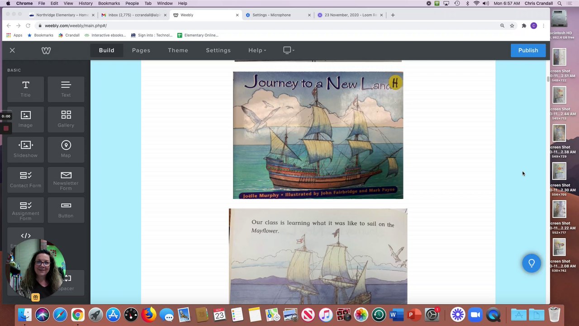Open the Settings tab in Weebly
This screenshot has height=326, width=579.
point(218,50)
